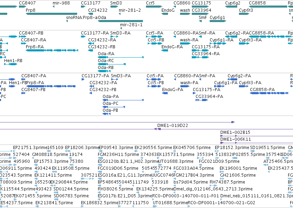The image size is (293, 208).
Task: Click the DME1-019D22 BAC label
Action: pyautogui.click(x=172, y=125)
